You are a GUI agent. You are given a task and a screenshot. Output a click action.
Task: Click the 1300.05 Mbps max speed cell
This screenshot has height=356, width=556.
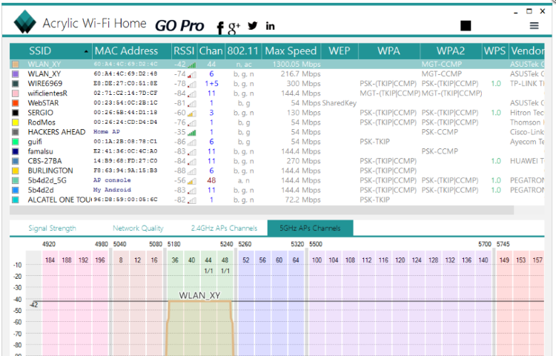point(297,65)
